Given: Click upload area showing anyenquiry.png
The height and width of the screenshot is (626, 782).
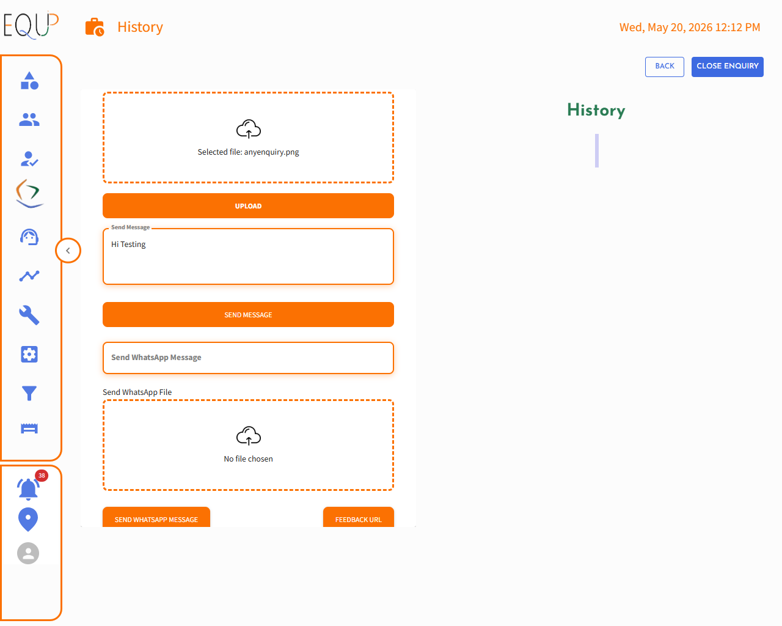Looking at the screenshot, I should click(248, 138).
